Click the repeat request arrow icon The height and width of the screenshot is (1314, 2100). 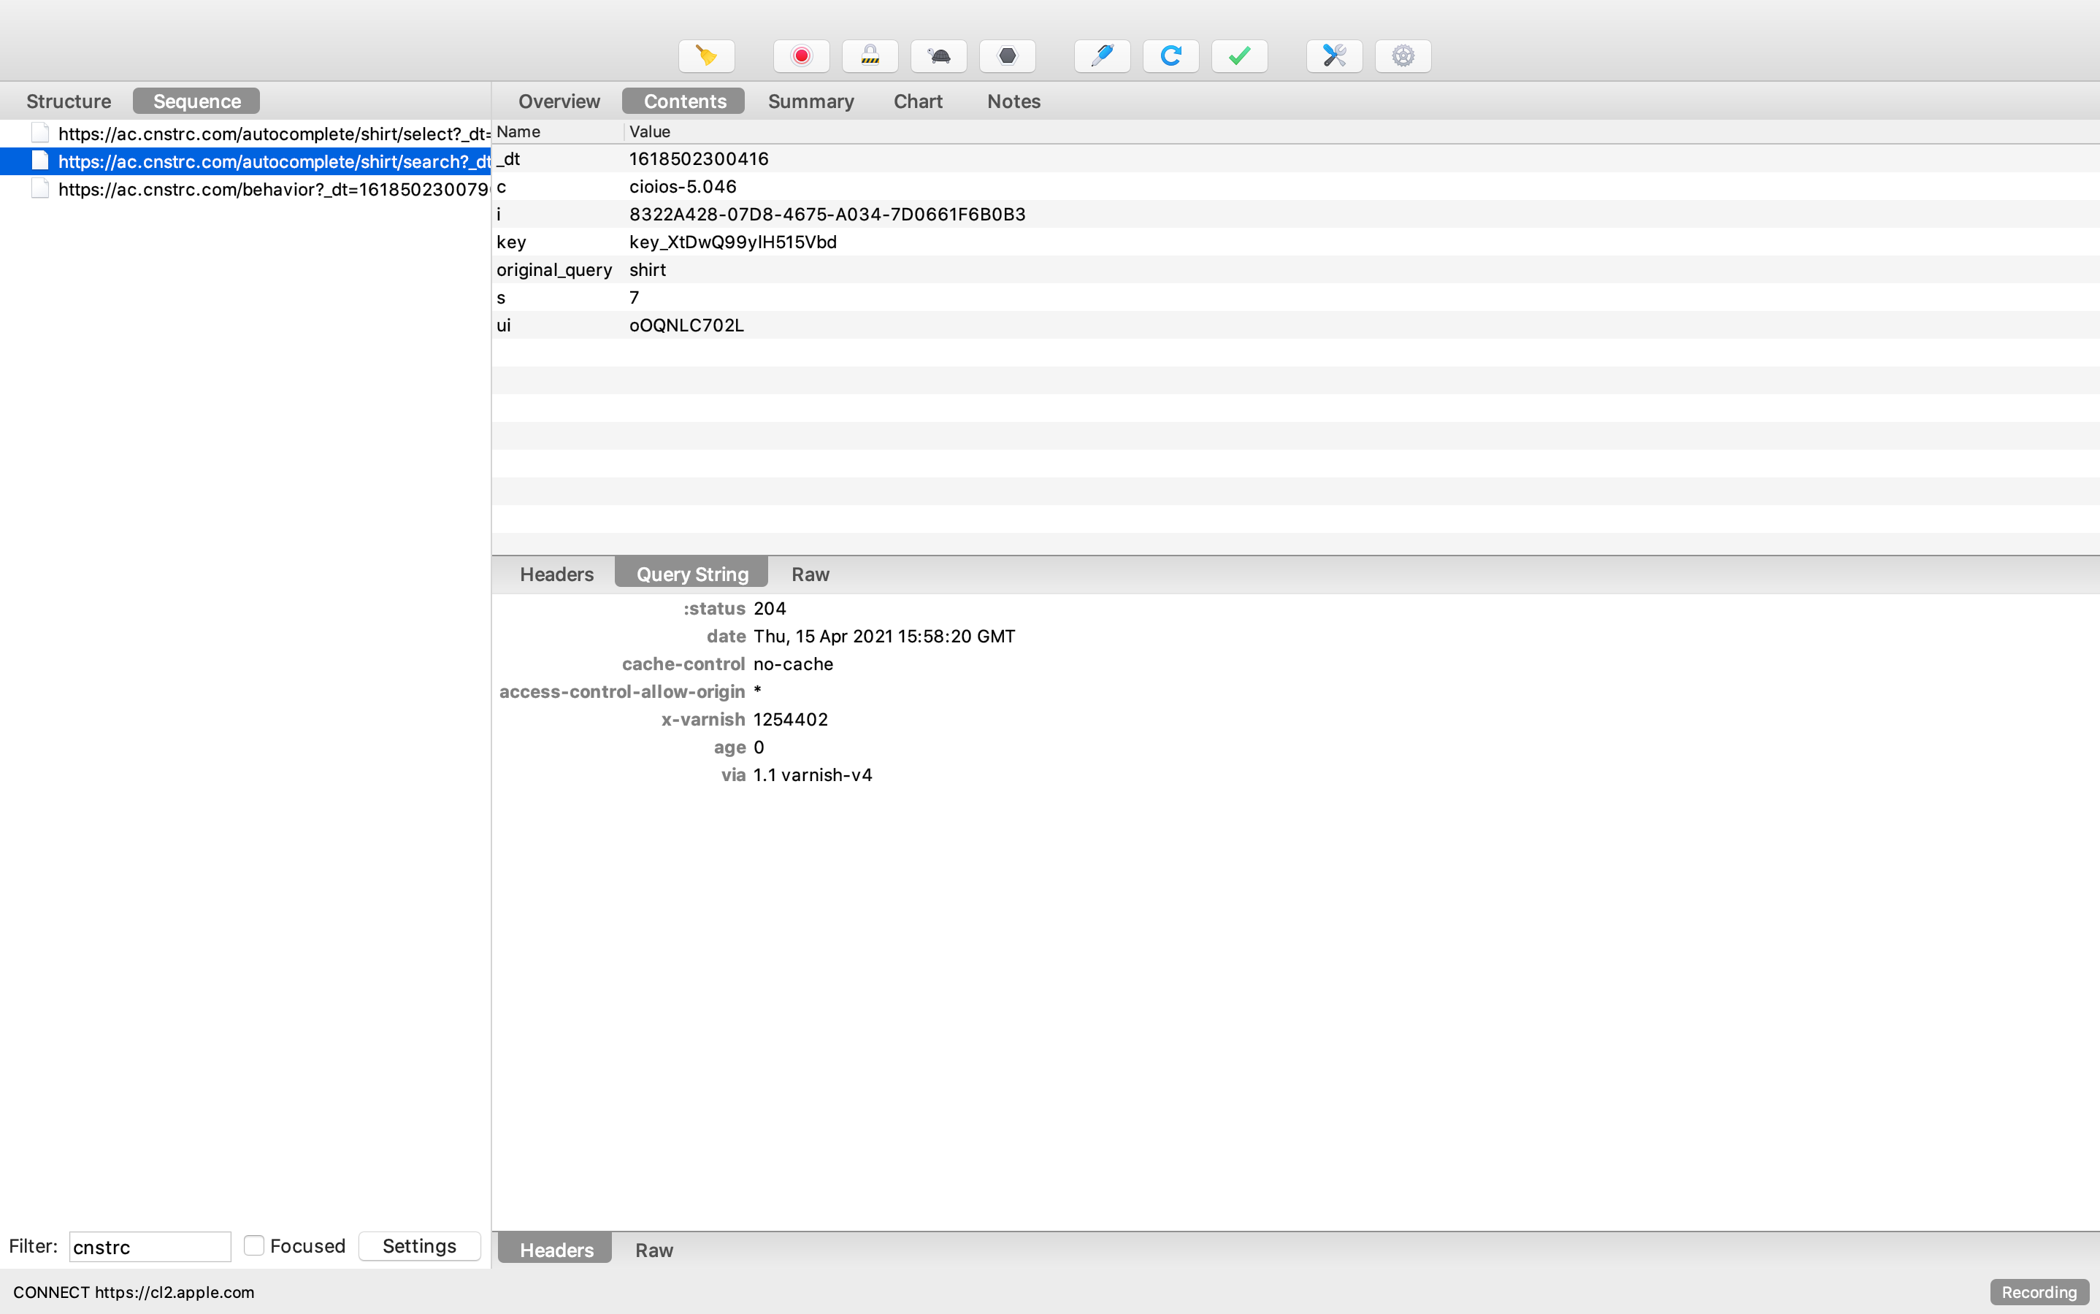point(1170,56)
